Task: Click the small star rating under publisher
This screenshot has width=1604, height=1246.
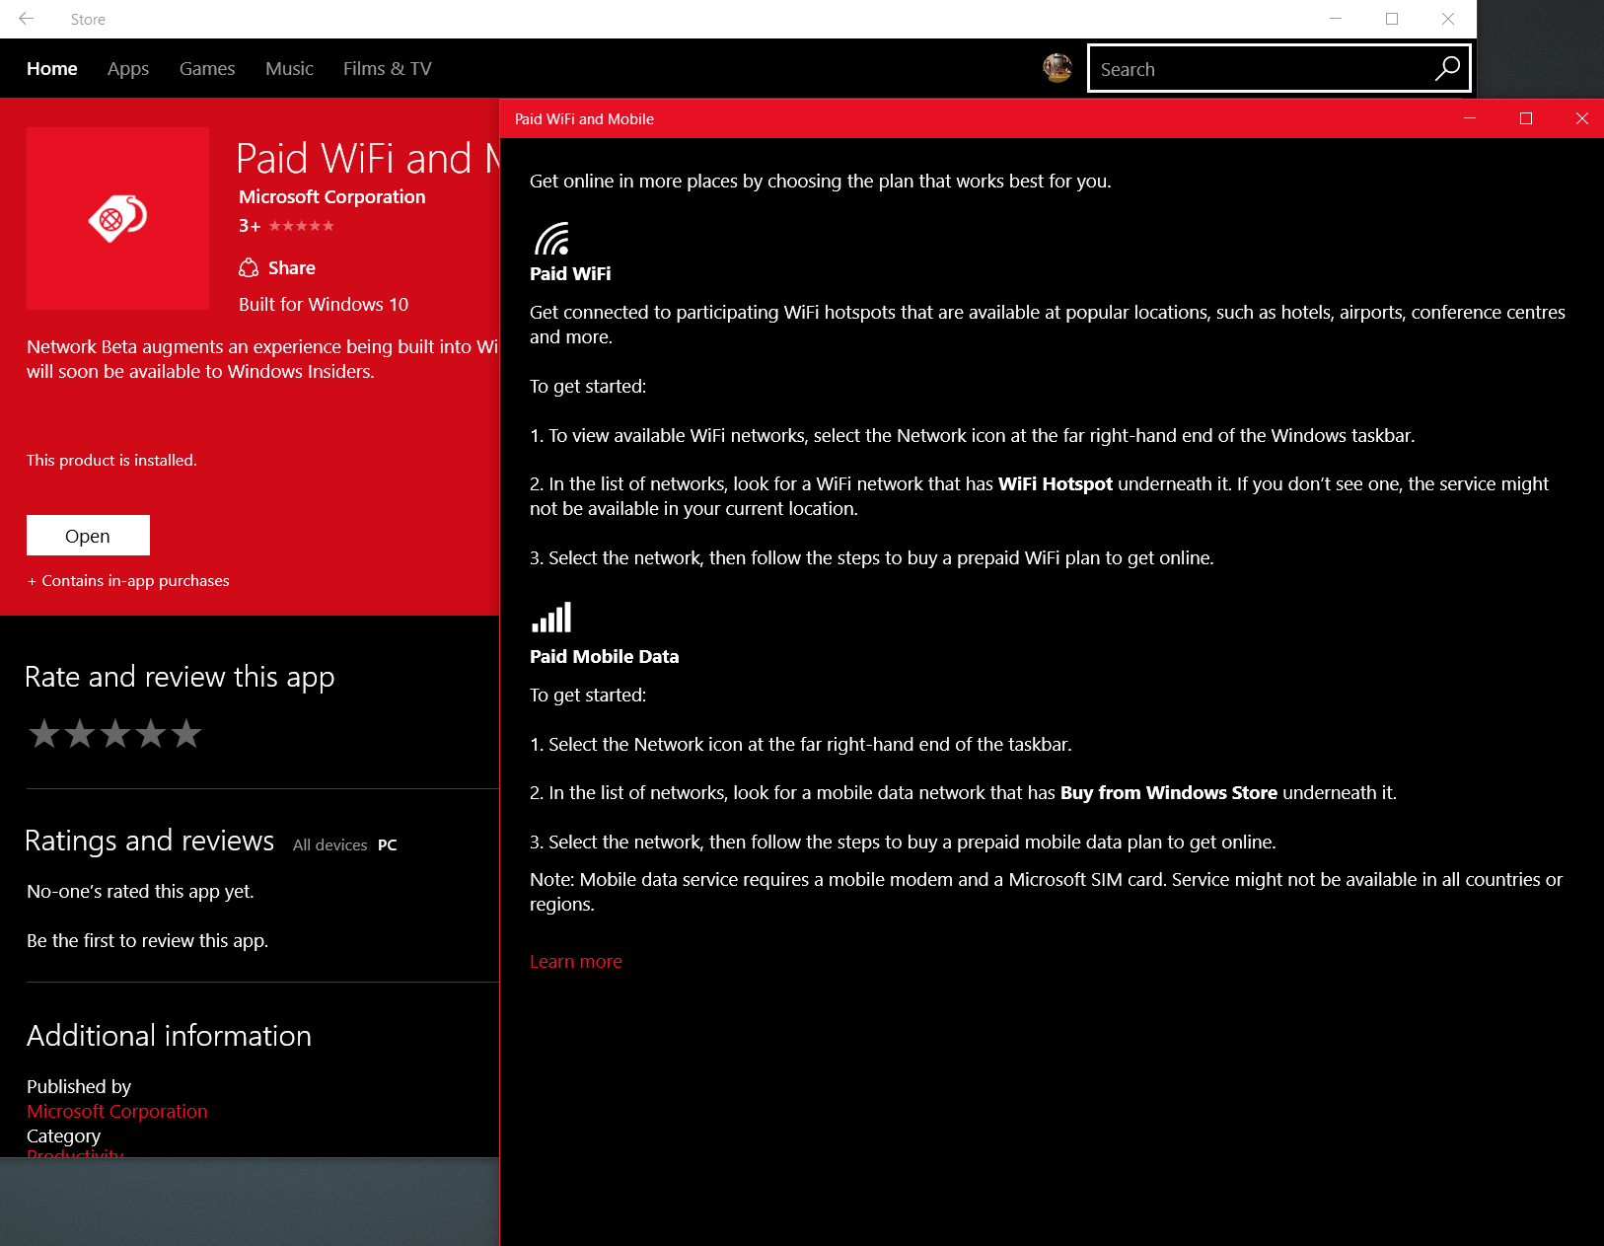Action: (302, 226)
